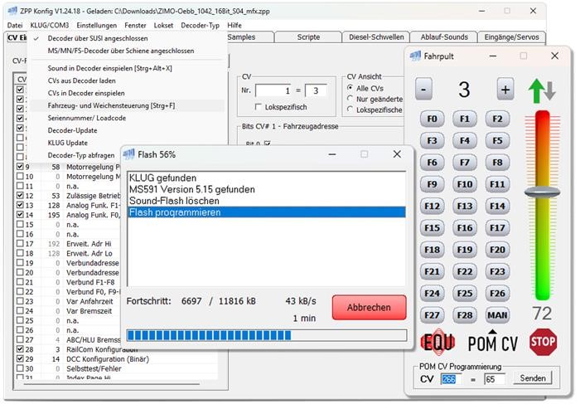Open the Einstellungen menu
Viewport: 580px width, 404px height.
click(x=96, y=26)
